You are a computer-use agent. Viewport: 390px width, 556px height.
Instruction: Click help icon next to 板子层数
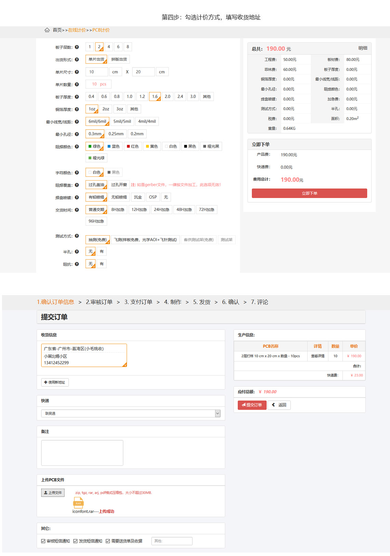[77, 47]
